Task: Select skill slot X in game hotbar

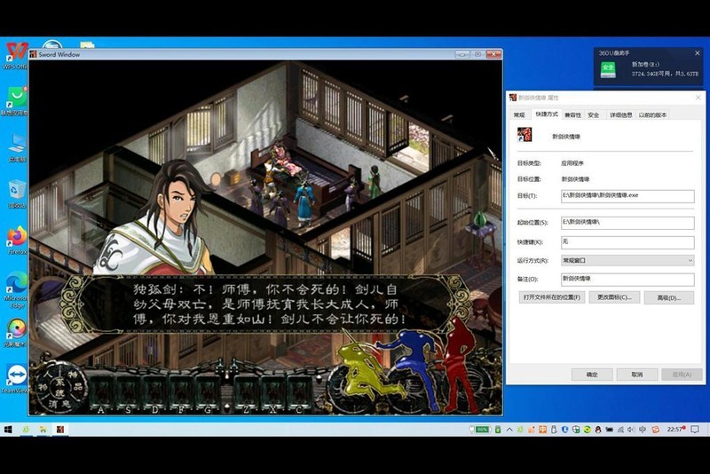Action: tap(272, 392)
